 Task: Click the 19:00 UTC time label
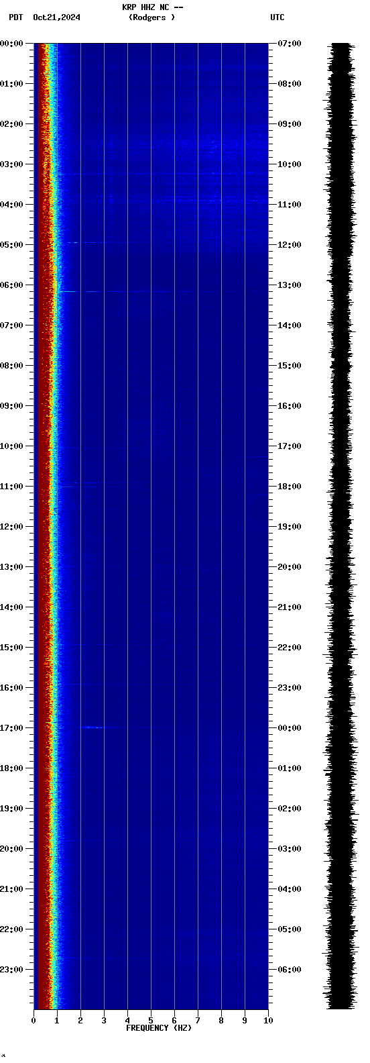coord(290,527)
